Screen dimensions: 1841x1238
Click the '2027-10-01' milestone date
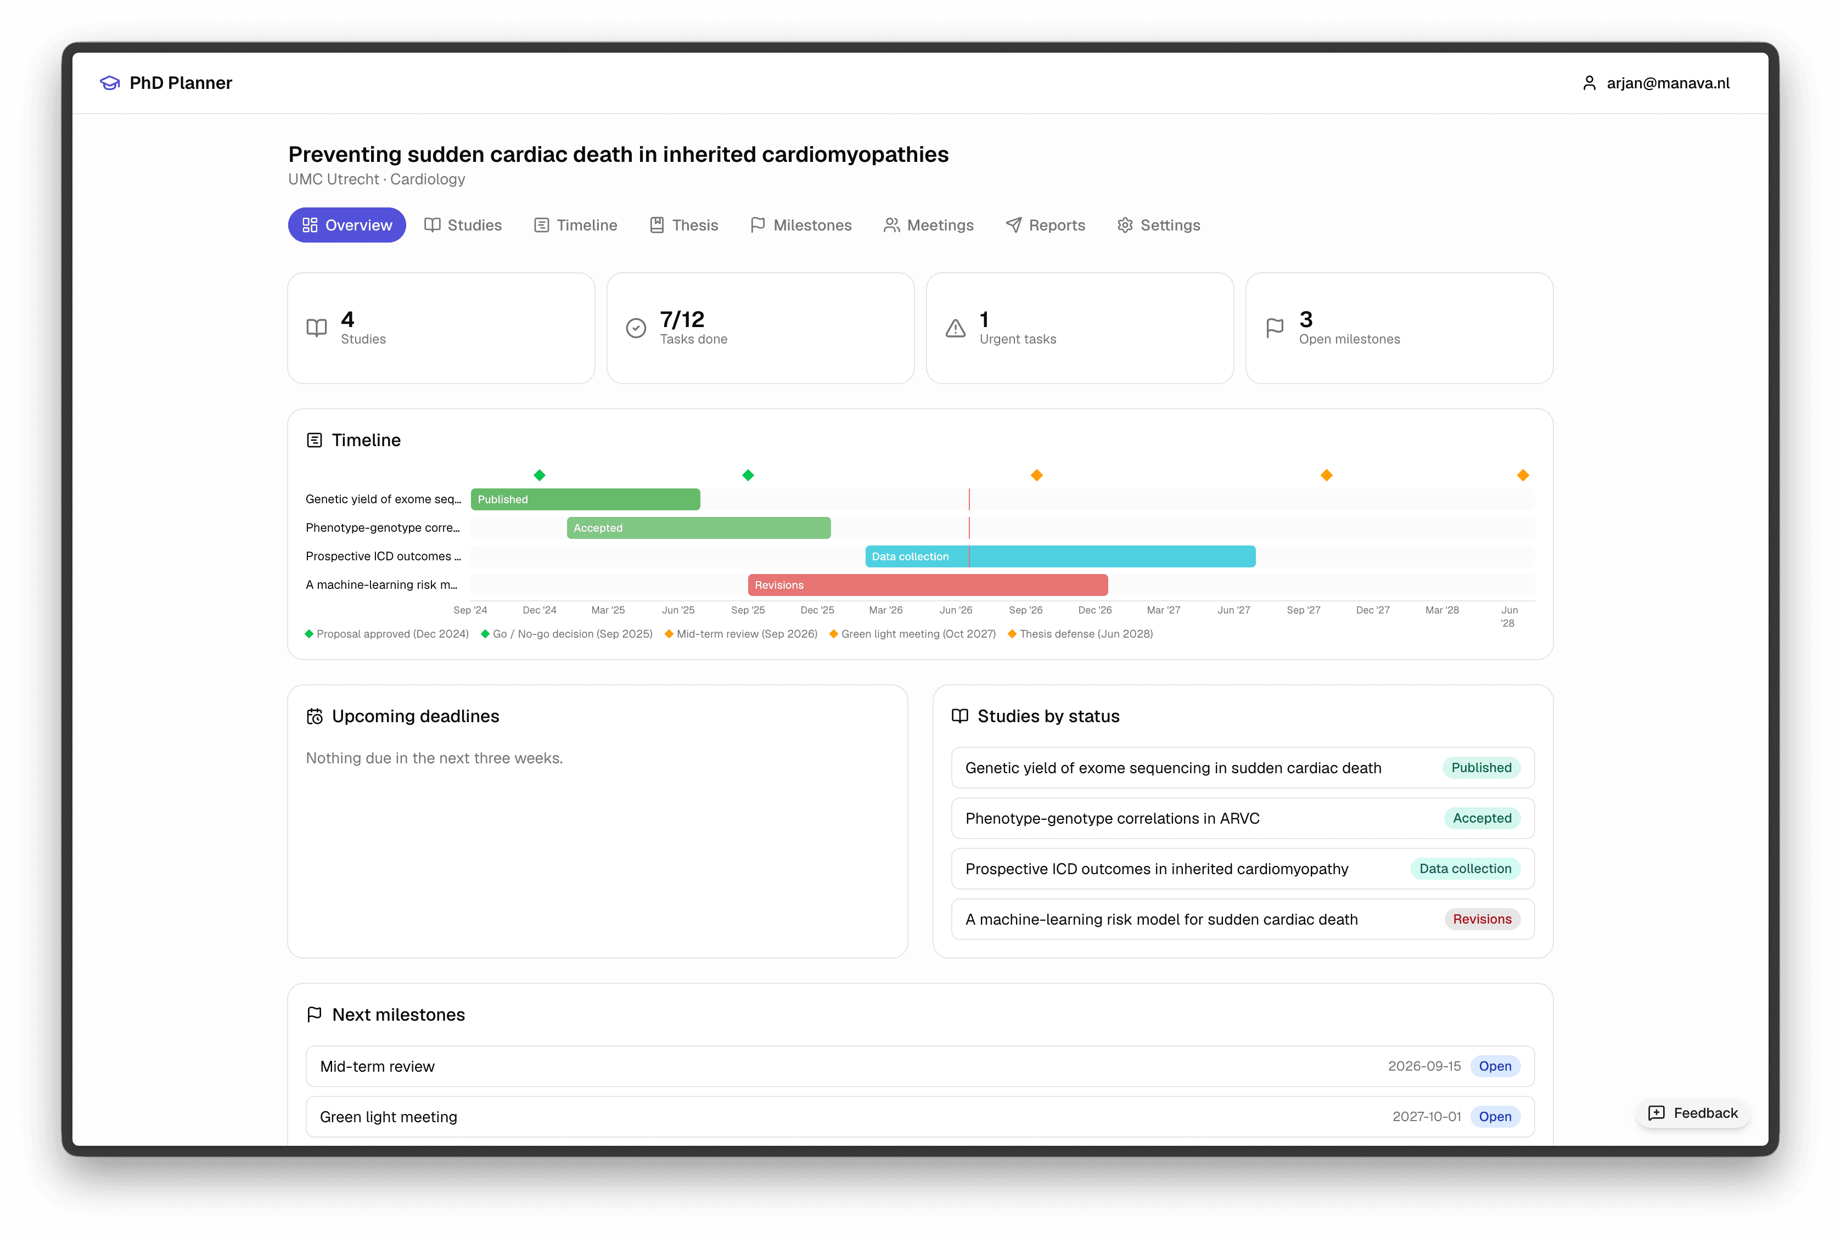[x=1427, y=1117]
